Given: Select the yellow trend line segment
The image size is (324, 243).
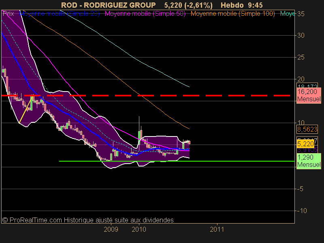Looking at the screenshot, I should [26, 110].
